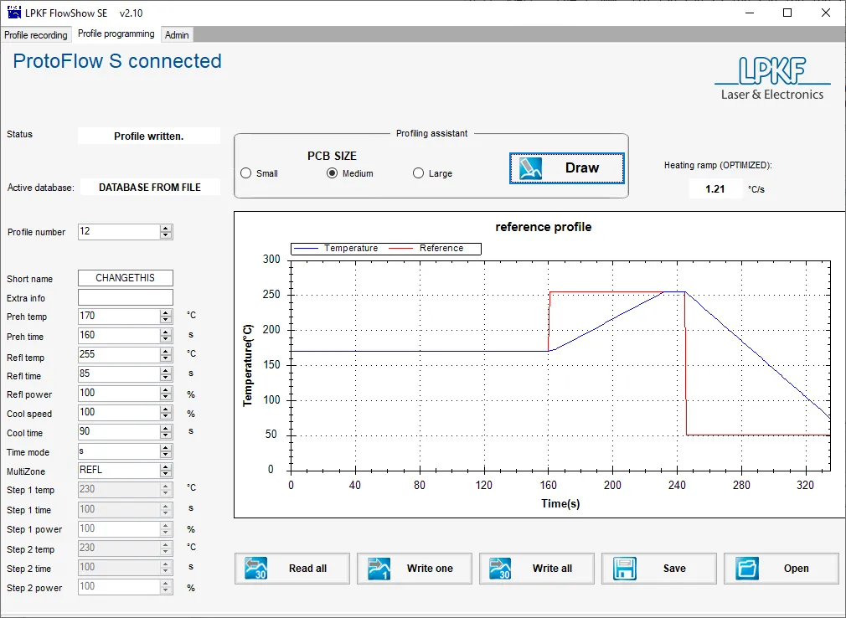The width and height of the screenshot is (846, 618).
Task: Switch to the Profile programming tab
Action: [116, 33]
